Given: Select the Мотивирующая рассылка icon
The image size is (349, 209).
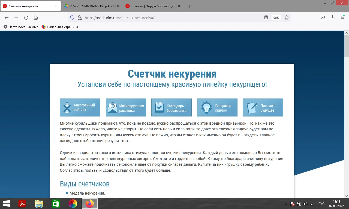Looking at the screenshot, I should 126,107.
